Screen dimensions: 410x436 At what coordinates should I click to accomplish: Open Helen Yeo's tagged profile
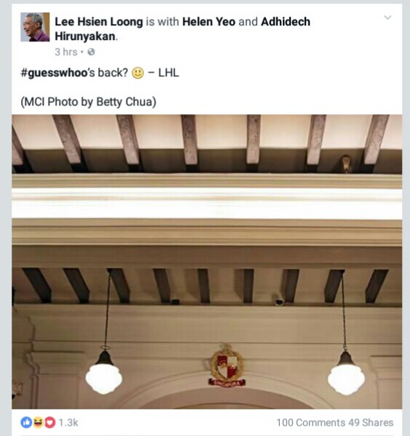[x=209, y=22]
